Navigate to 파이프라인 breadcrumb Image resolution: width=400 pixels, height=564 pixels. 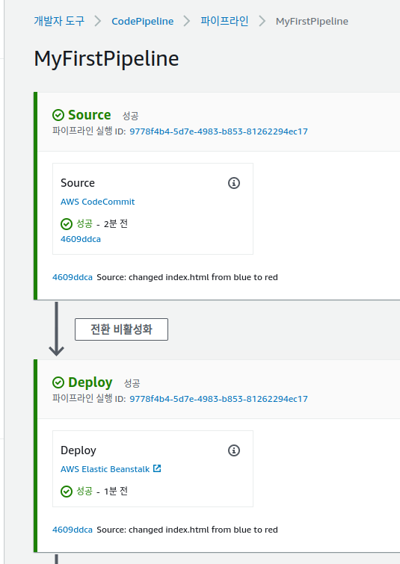[224, 21]
